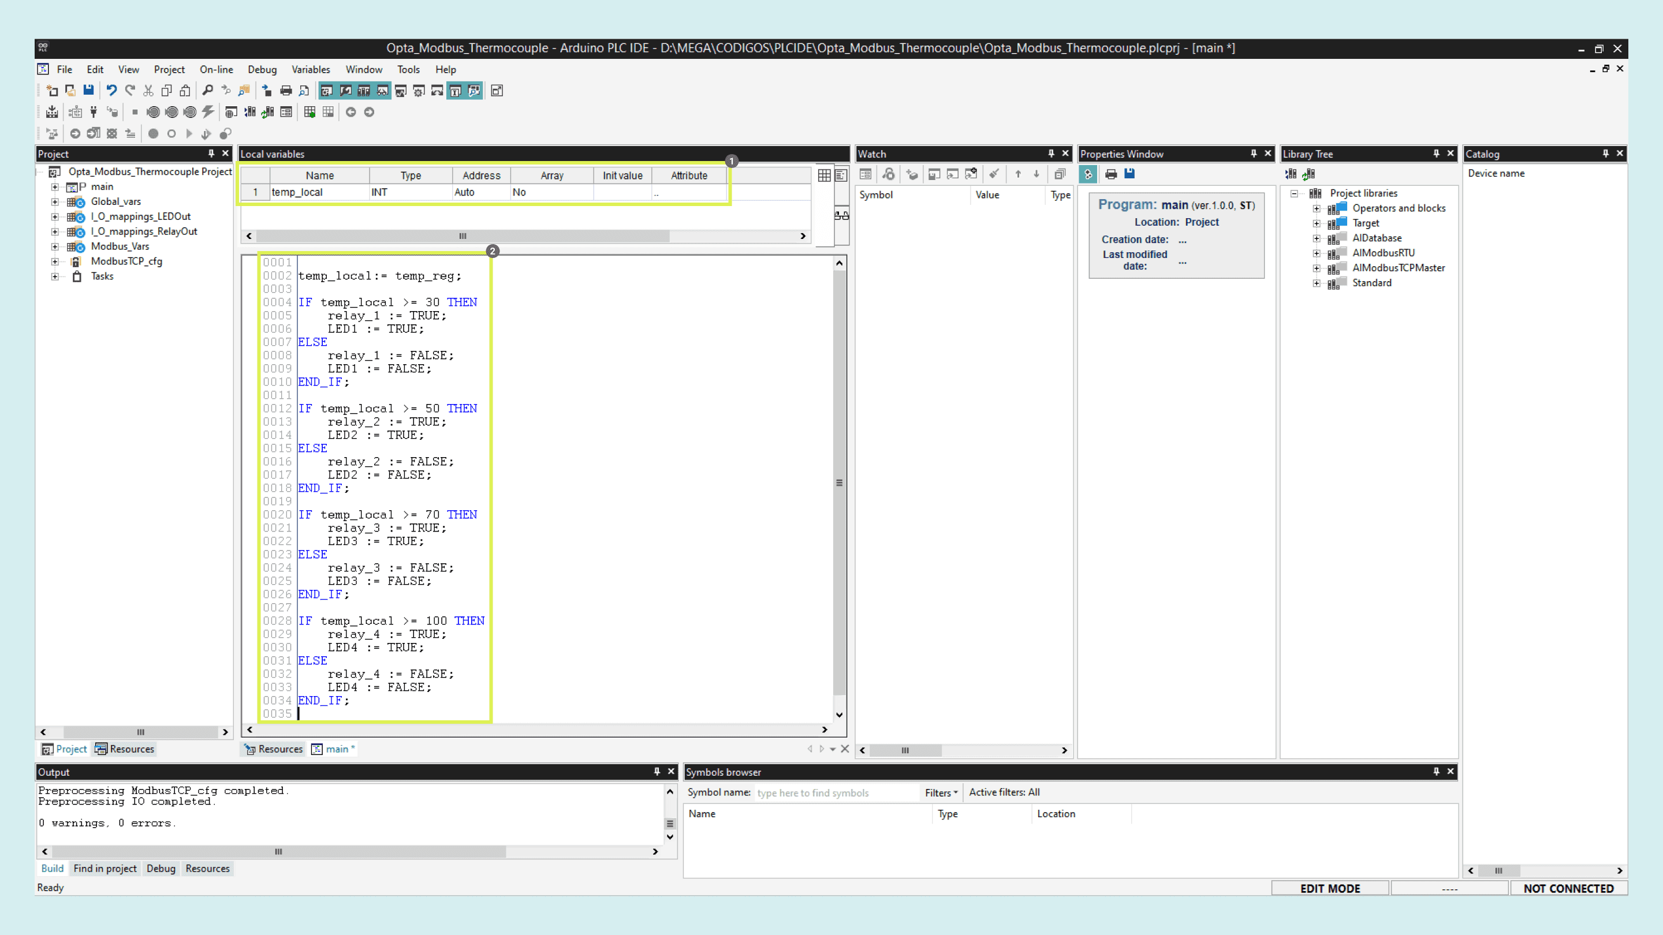Screen dimensions: 1663x935
Task: Click the Print icon
Action: pyautogui.click(x=285, y=91)
